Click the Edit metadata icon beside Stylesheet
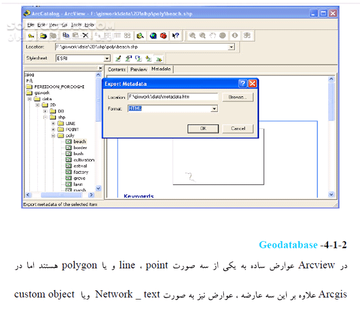360x310 pixels. pyautogui.click(x=119, y=58)
